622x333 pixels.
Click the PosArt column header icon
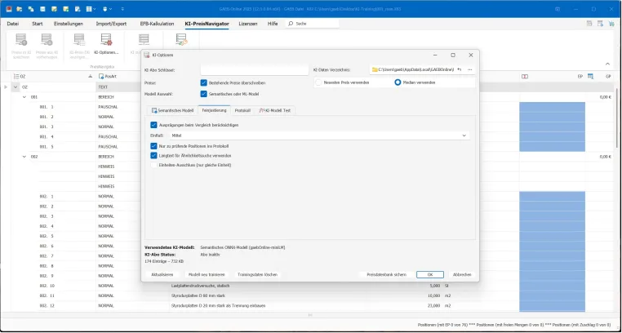tap(101, 77)
